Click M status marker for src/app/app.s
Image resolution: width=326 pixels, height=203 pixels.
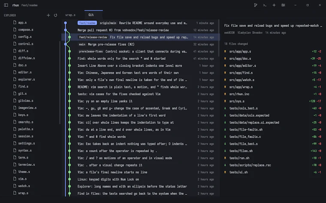[x=225, y=51]
